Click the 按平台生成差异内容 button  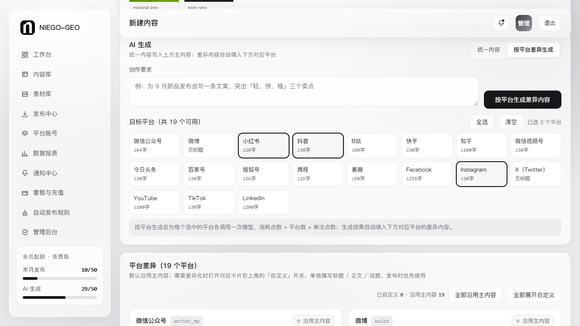(x=522, y=100)
